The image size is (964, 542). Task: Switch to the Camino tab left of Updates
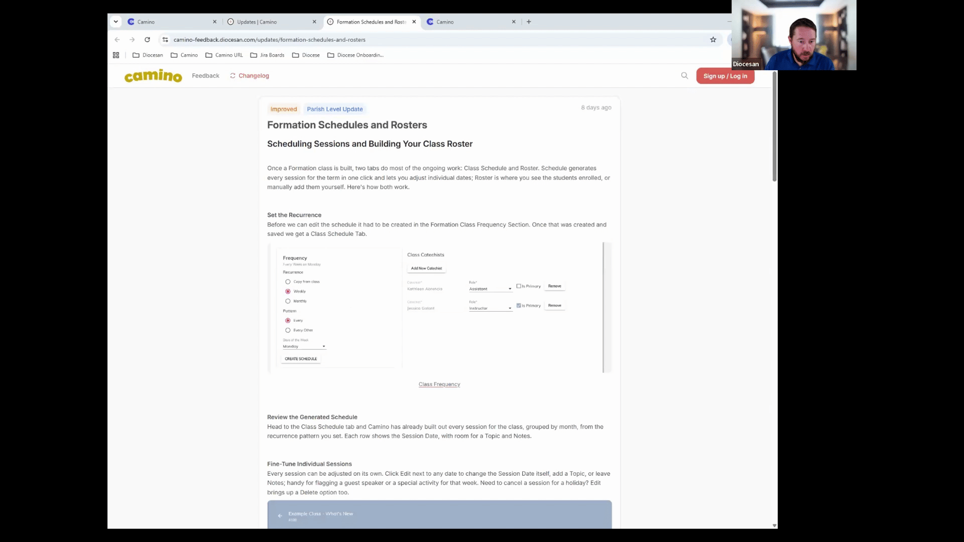(171, 22)
